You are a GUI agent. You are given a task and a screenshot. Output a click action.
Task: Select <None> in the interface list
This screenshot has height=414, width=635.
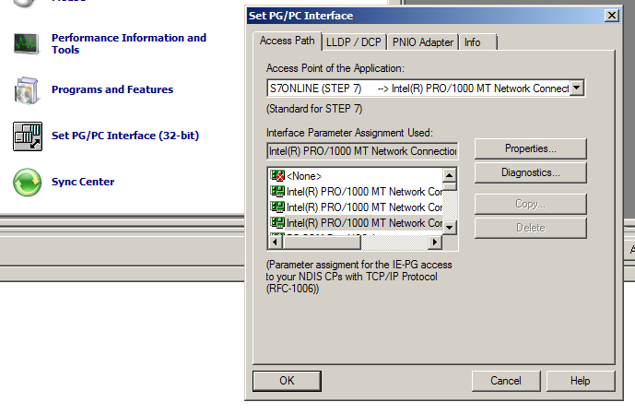coord(304,176)
